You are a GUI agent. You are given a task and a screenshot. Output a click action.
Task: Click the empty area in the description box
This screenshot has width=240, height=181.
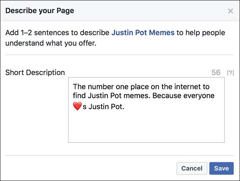coord(146,127)
